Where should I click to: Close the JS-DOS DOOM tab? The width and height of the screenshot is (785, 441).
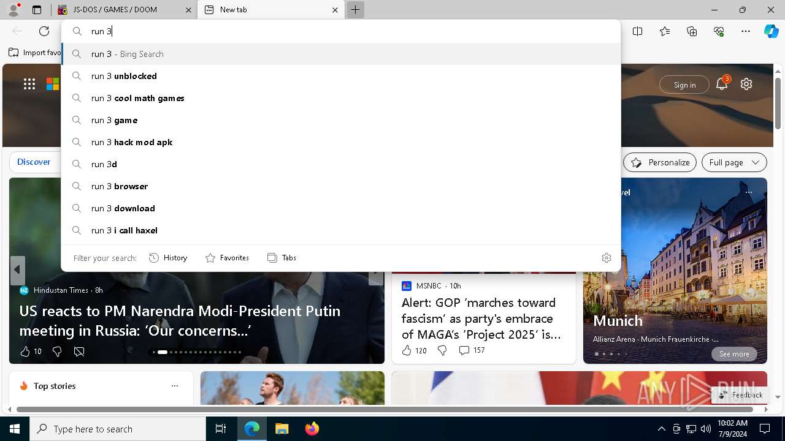188,10
